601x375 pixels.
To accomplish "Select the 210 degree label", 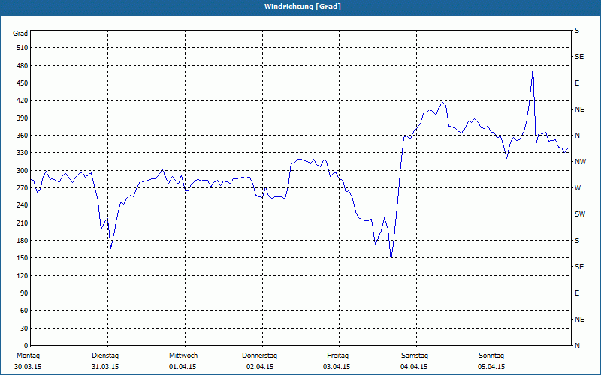I will click(23, 223).
